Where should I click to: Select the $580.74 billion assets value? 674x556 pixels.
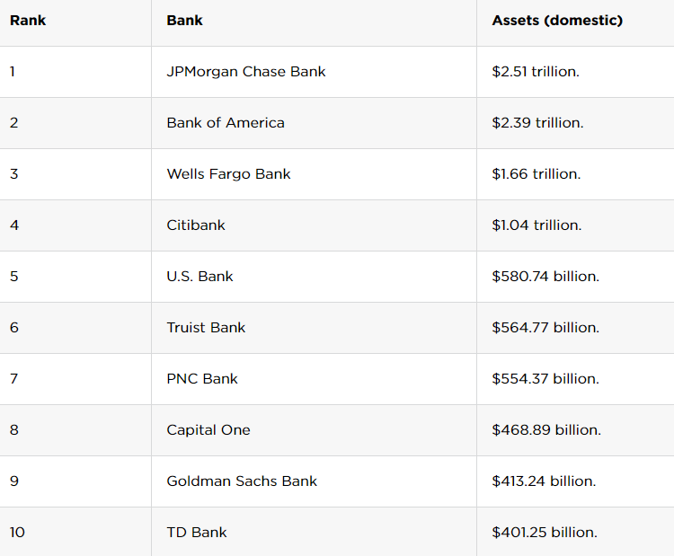pyautogui.click(x=545, y=277)
